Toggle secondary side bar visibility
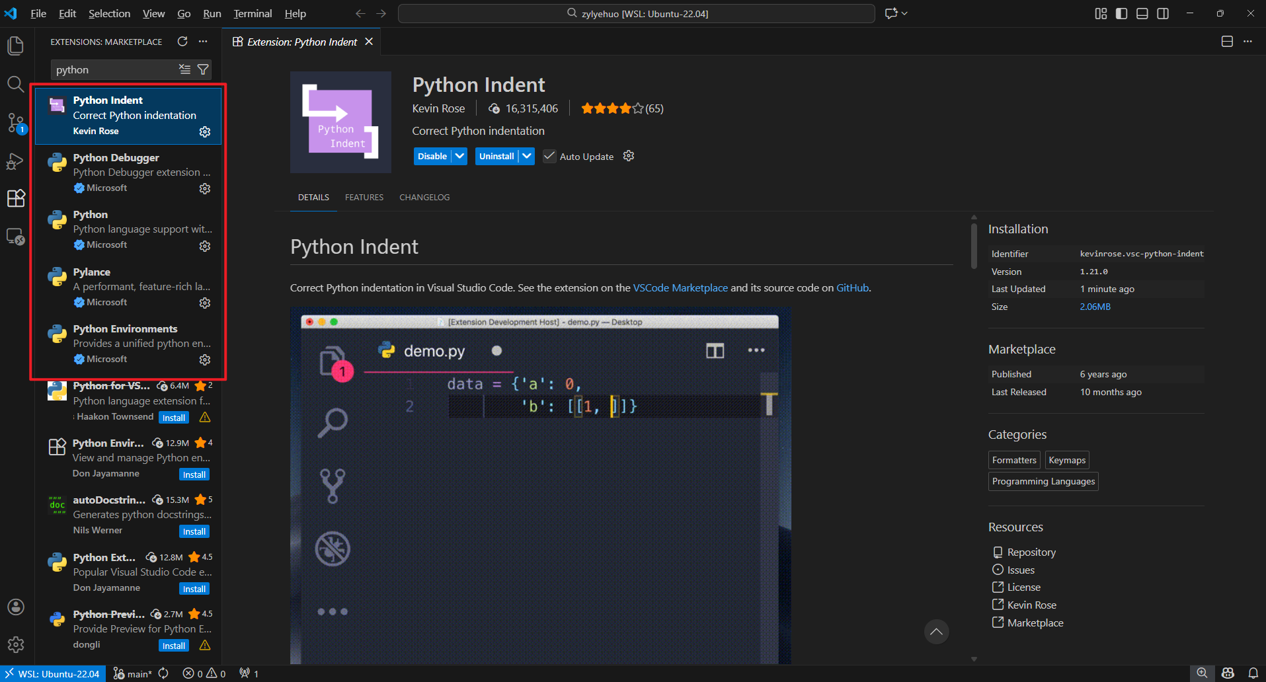This screenshot has height=682, width=1266. coord(1163,13)
